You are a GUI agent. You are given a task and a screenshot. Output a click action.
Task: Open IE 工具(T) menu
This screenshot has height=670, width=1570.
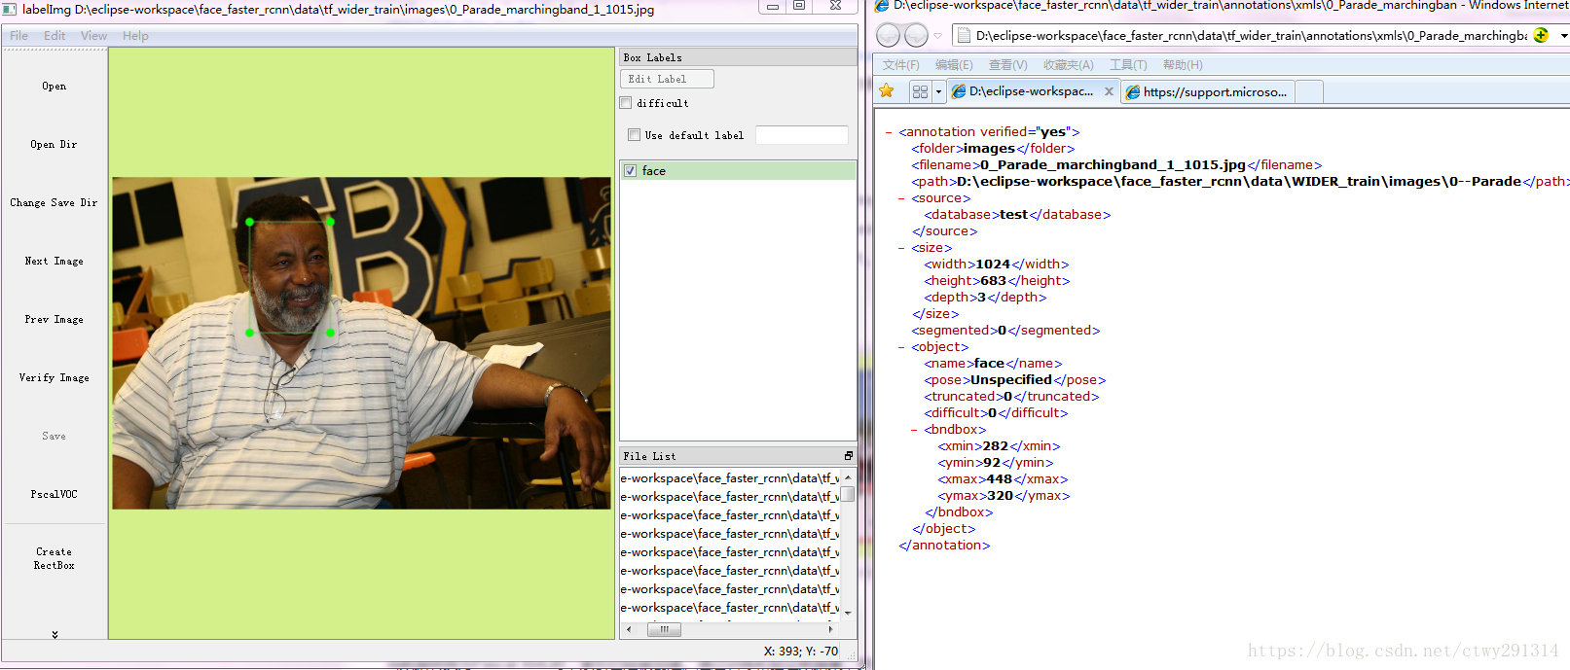(1128, 65)
